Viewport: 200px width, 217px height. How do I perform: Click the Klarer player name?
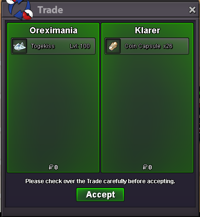click(x=147, y=30)
